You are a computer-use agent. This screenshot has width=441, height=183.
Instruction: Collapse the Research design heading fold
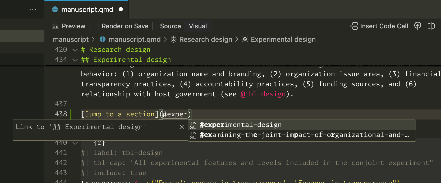75,50
